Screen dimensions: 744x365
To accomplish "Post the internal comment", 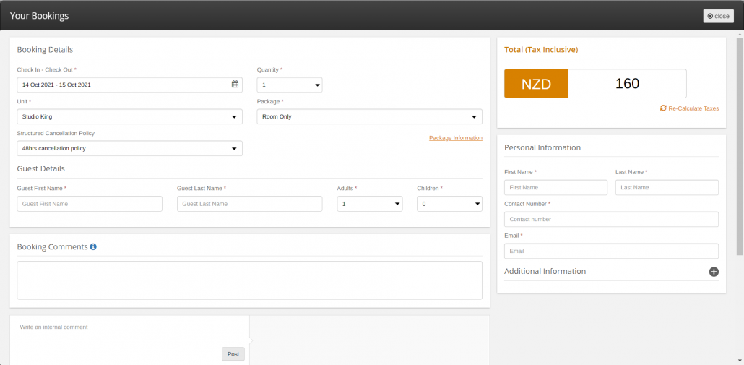I will (x=233, y=354).
